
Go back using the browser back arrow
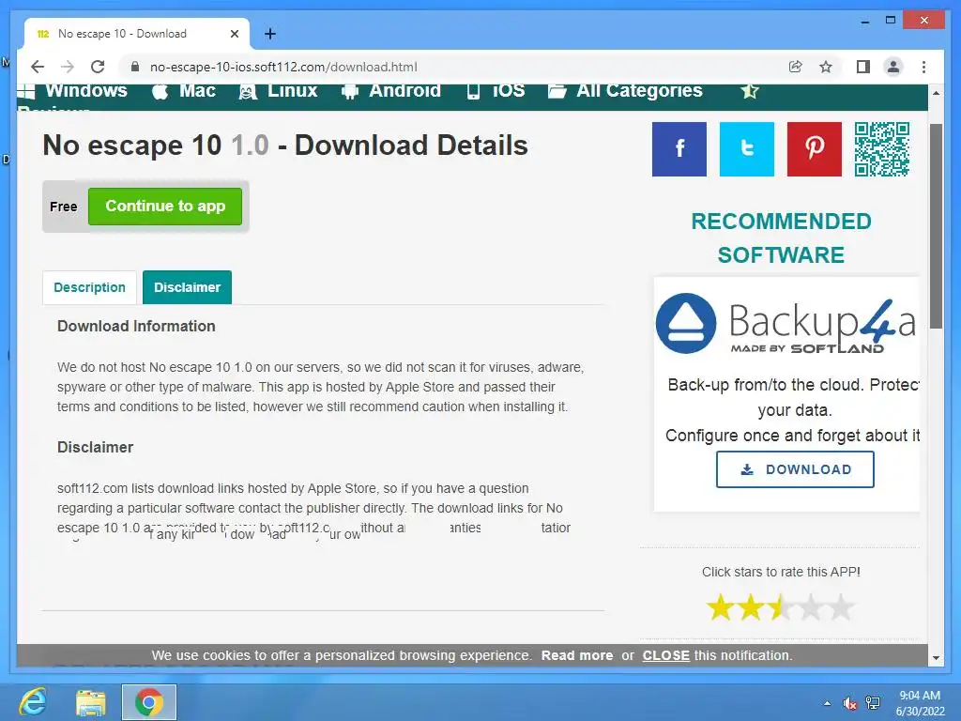tap(38, 67)
